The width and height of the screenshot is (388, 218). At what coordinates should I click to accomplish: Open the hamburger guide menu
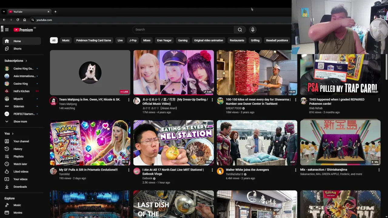point(7,30)
